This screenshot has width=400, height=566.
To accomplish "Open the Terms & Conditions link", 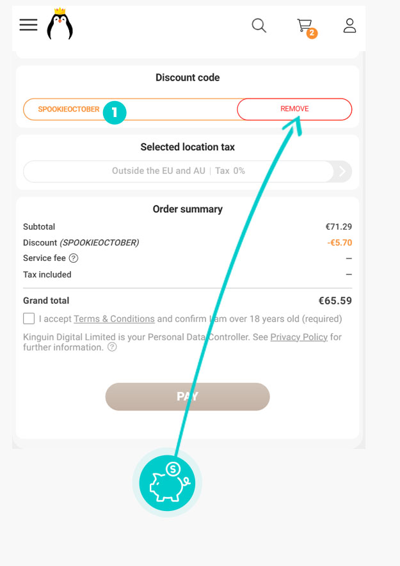I will coord(114,318).
